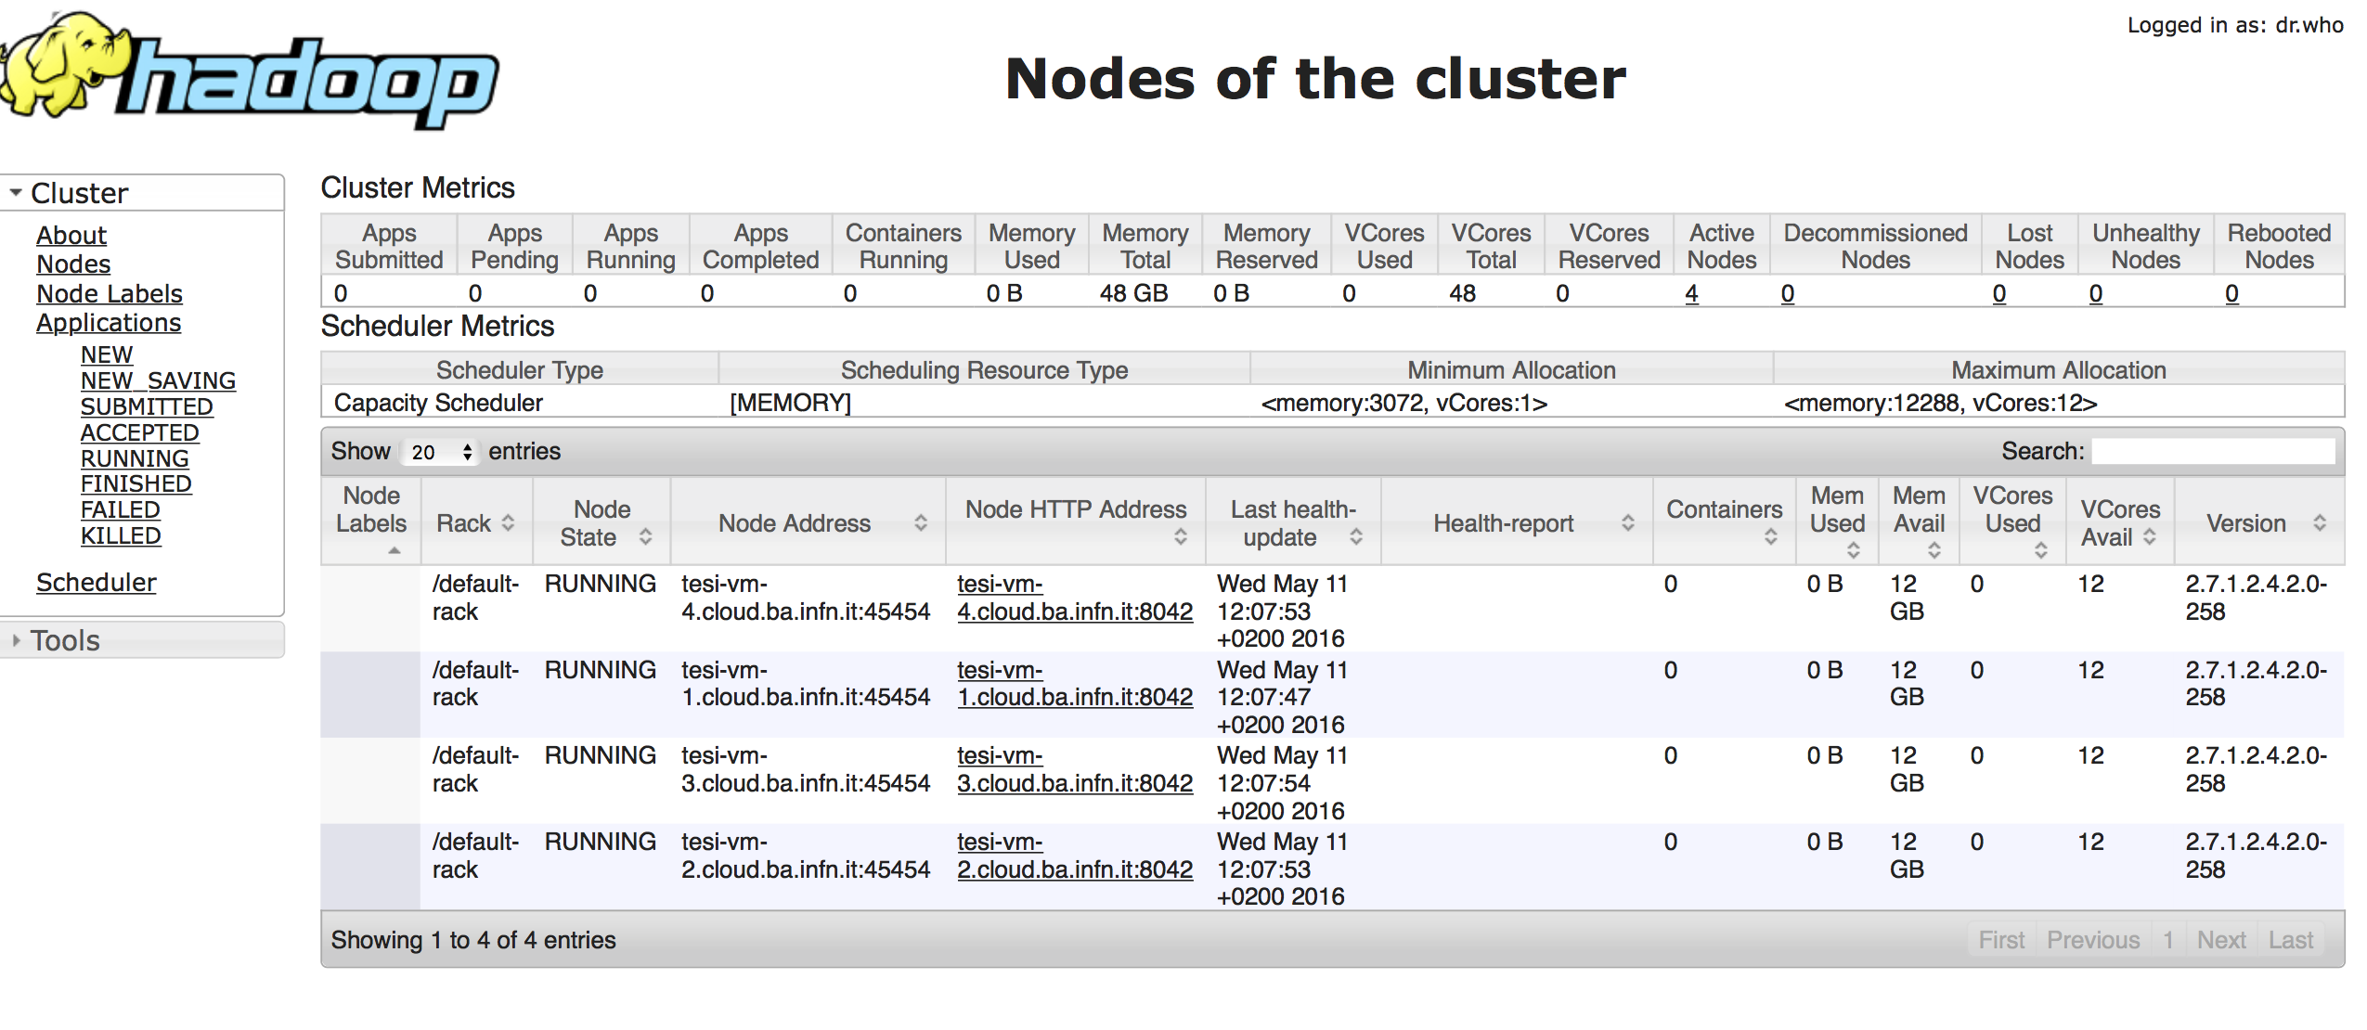The image size is (2367, 1030).
Task: Show RUNNING applications from sidebar
Action: click(x=134, y=458)
